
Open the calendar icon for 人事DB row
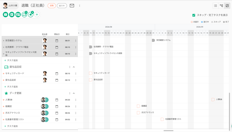57,100
